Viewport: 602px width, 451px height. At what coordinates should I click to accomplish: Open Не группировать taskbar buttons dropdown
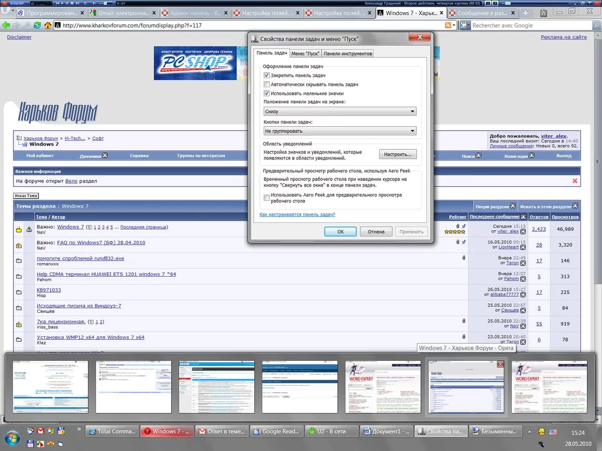click(x=340, y=131)
